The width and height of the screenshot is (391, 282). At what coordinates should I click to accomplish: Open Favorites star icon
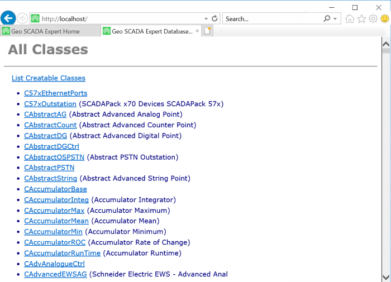point(361,18)
